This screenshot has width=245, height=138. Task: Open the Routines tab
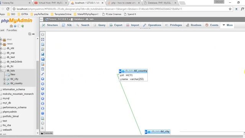coord(194,25)
